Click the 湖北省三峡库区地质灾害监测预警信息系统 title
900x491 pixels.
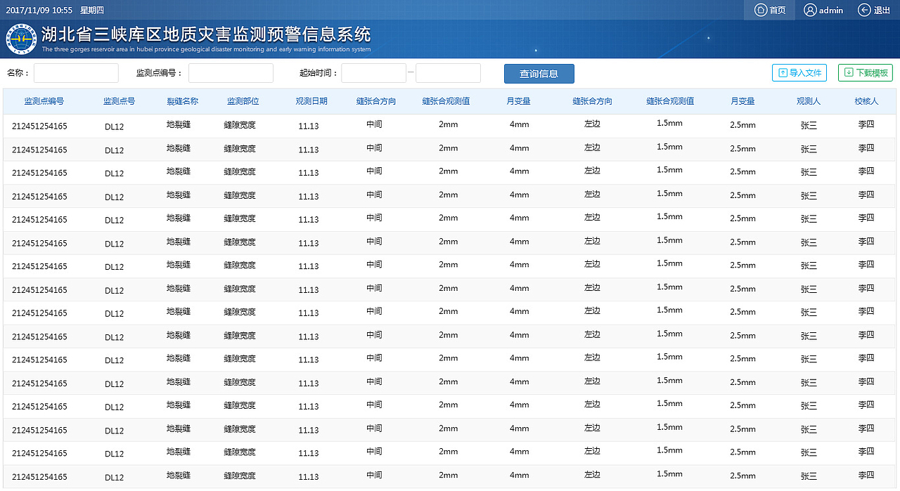pos(206,34)
